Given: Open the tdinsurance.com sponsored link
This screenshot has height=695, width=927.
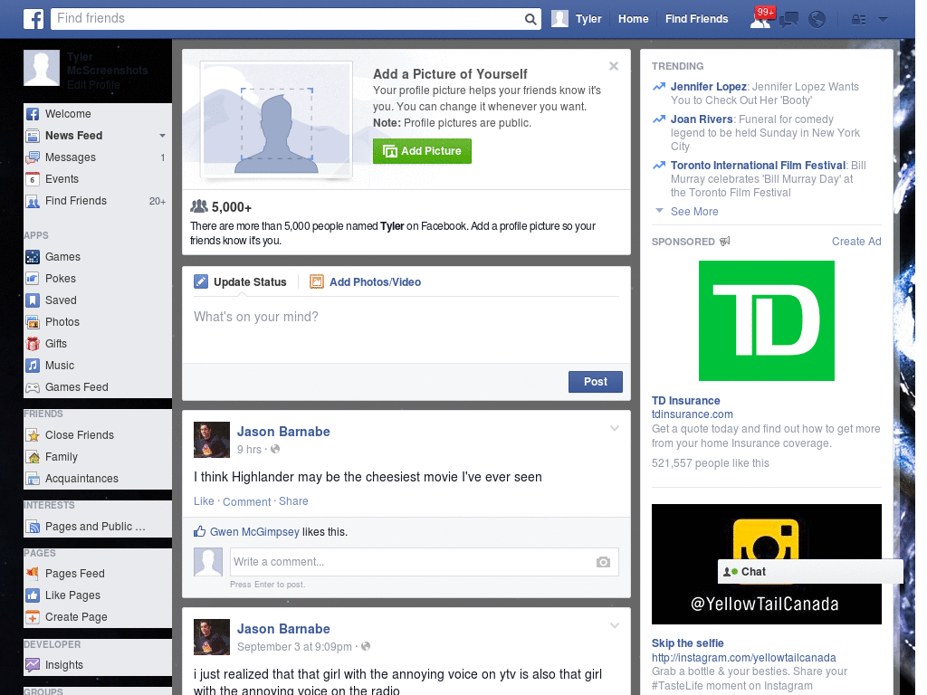Looking at the screenshot, I should pos(692,414).
